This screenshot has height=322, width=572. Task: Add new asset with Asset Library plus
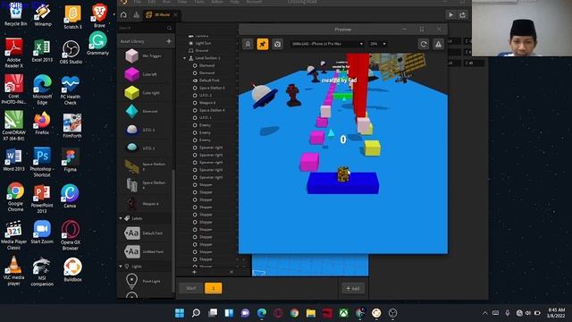(169, 41)
